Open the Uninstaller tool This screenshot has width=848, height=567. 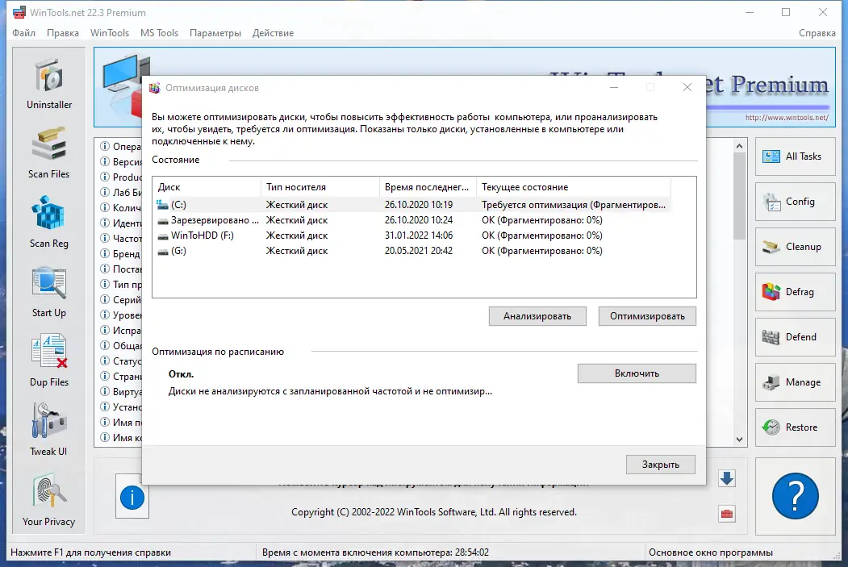coord(48,84)
